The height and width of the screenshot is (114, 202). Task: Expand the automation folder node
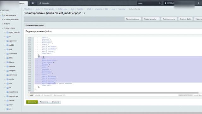5,54
